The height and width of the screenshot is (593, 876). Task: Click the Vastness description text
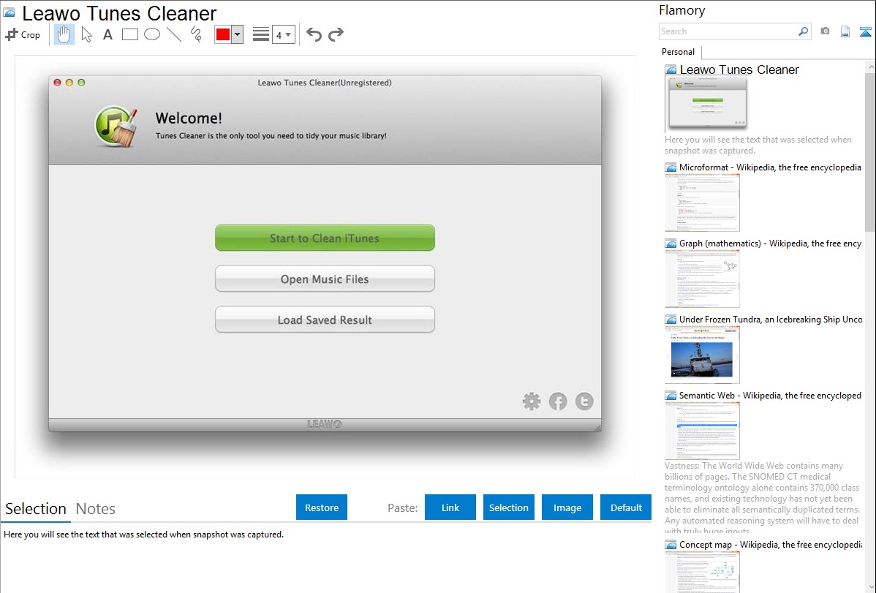coord(762,498)
